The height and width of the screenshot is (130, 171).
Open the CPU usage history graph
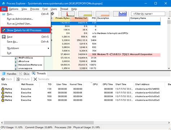tap(68, 14)
